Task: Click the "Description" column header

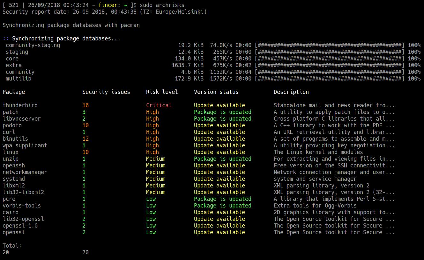Action: click(x=291, y=92)
